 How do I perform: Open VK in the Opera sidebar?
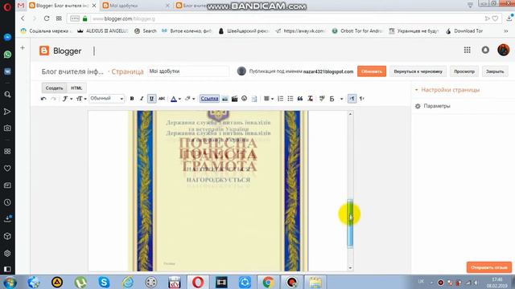[x=7, y=71]
